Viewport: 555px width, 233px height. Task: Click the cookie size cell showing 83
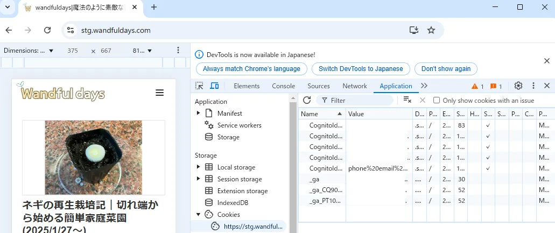coord(461,125)
